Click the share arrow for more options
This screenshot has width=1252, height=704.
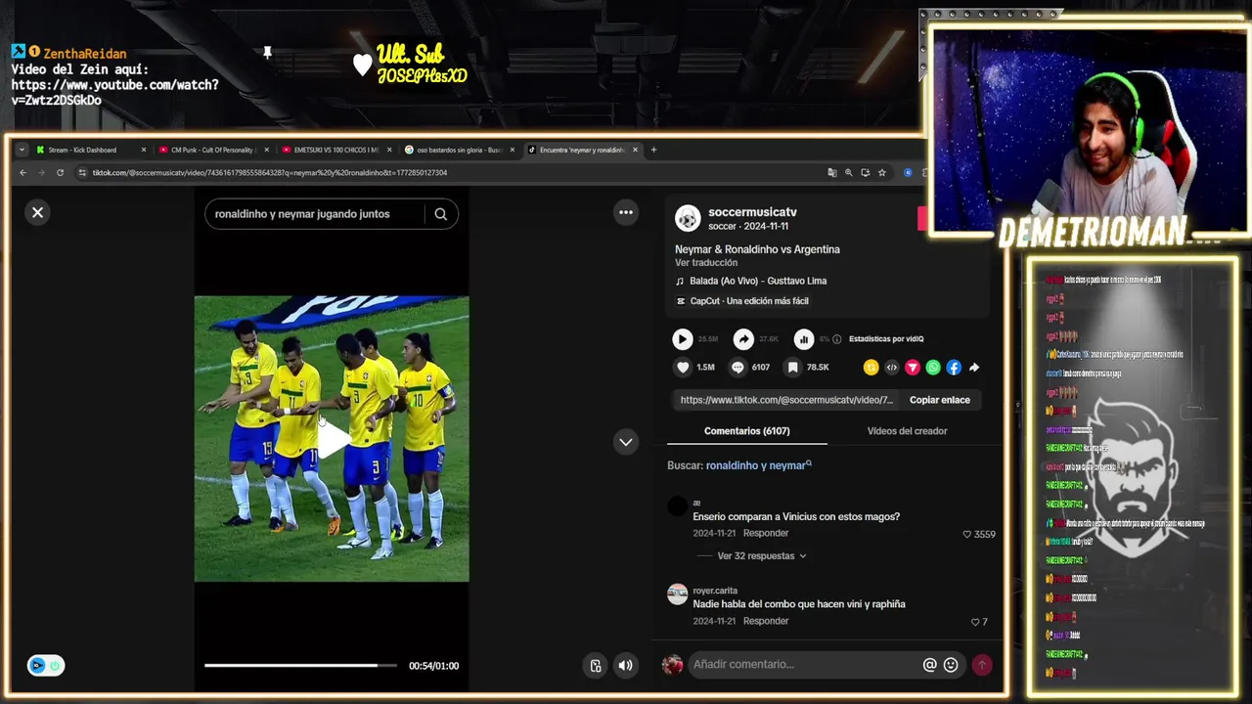(974, 368)
